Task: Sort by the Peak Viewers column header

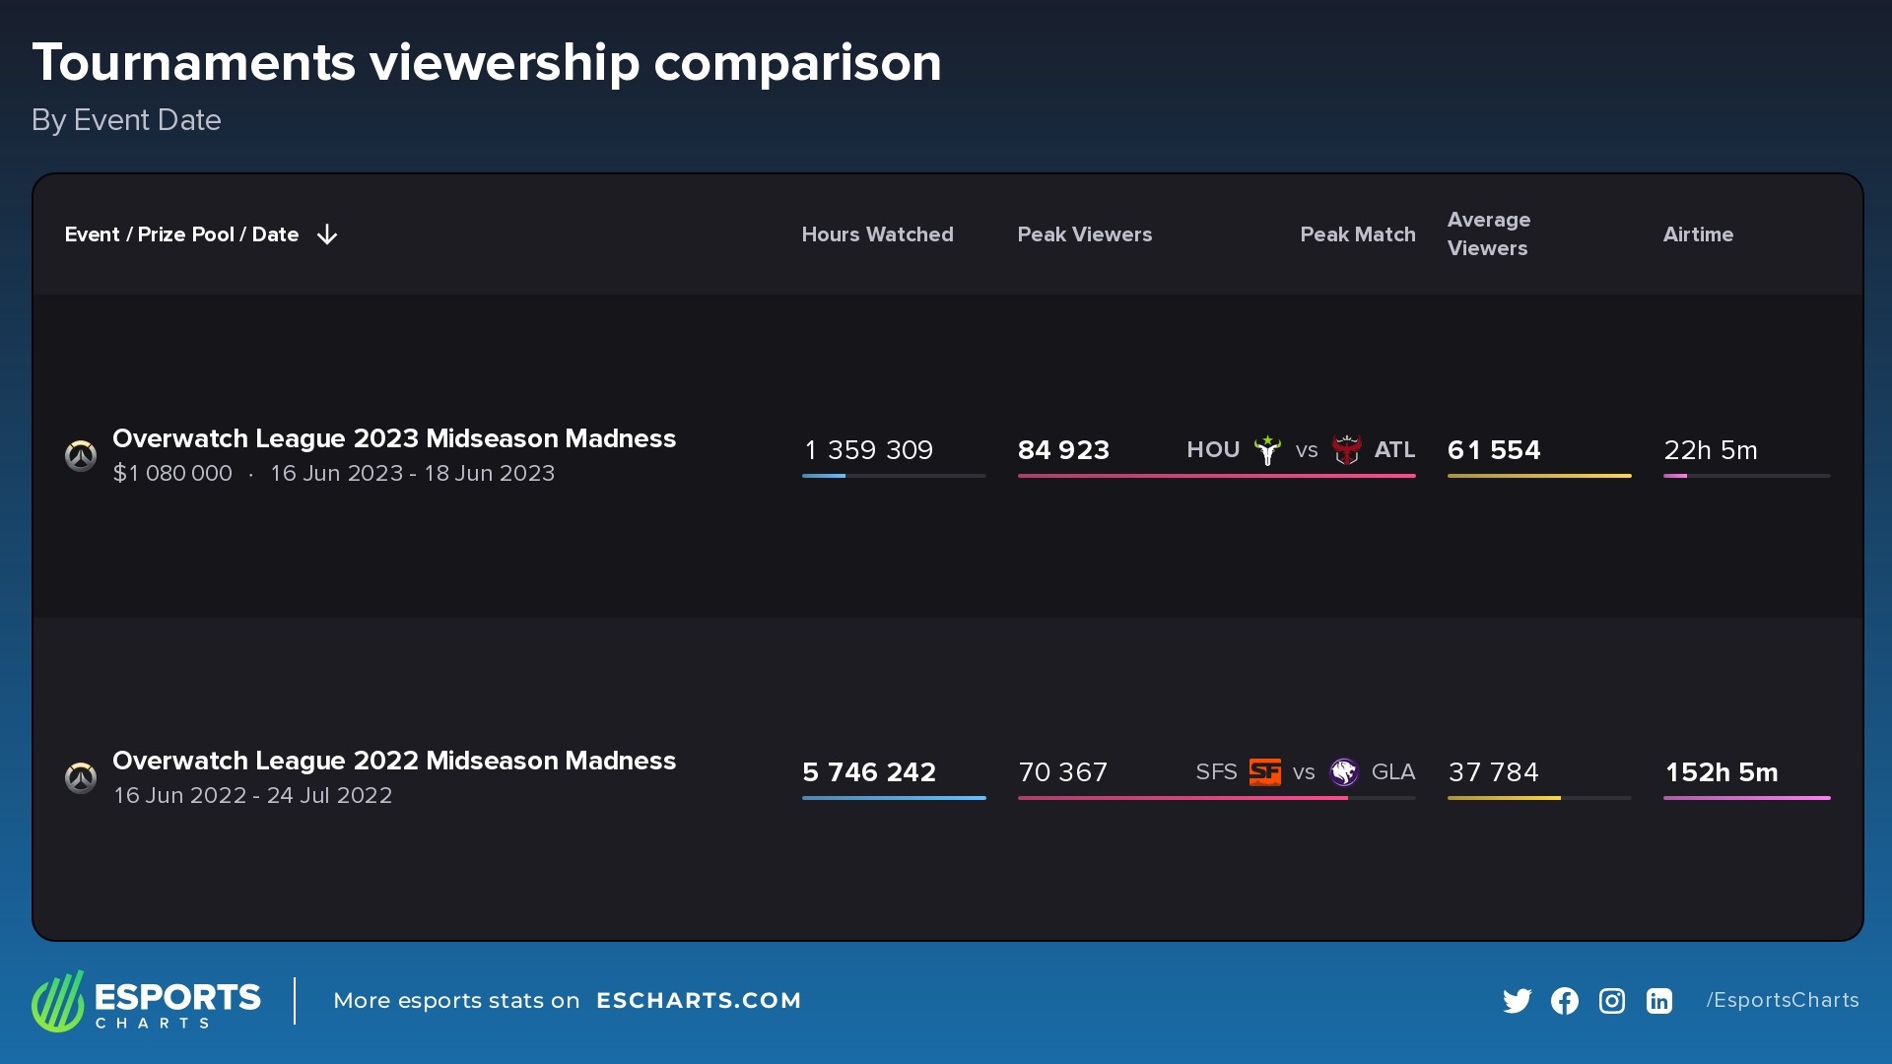Action: (x=1084, y=234)
